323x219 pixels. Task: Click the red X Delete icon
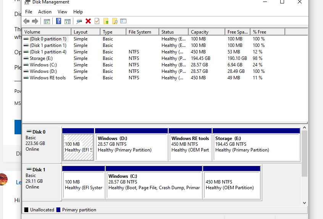pos(88,21)
